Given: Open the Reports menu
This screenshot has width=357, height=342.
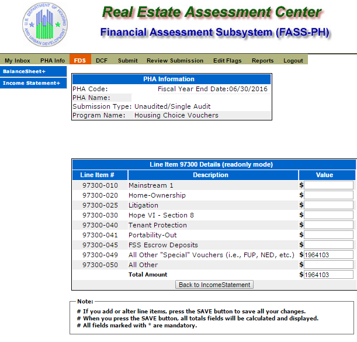Looking at the screenshot, I should point(262,60).
